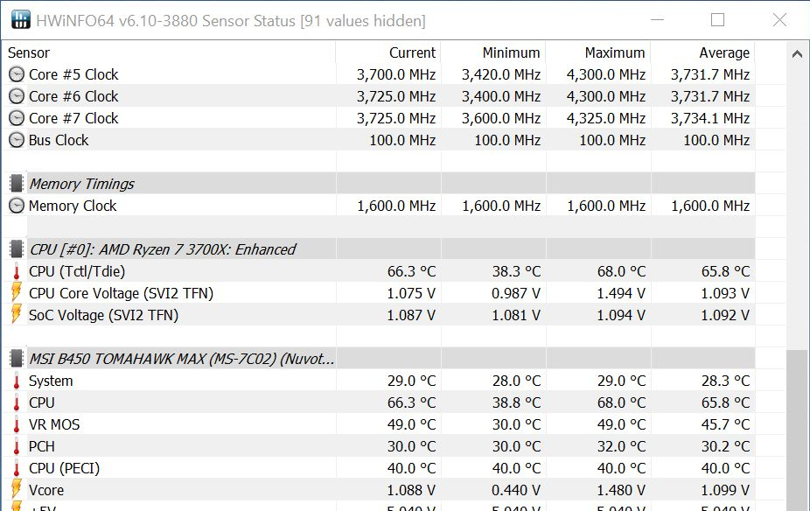Select the Memory Clock row label
Image resolution: width=810 pixels, height=511 pixels.
(73, 206)
